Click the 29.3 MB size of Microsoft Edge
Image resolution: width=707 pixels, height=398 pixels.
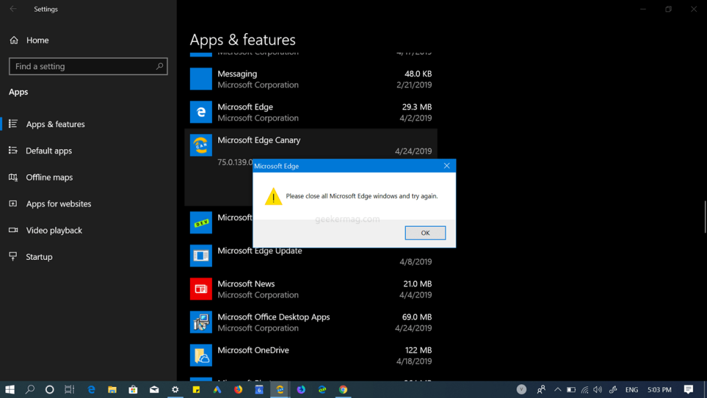(416, 107)
